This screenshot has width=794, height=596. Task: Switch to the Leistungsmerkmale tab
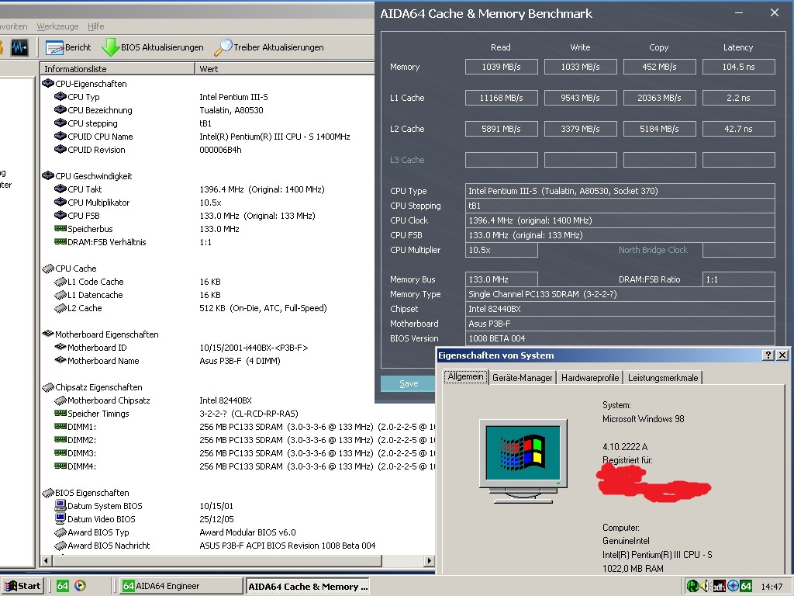(x=663, y=378)
